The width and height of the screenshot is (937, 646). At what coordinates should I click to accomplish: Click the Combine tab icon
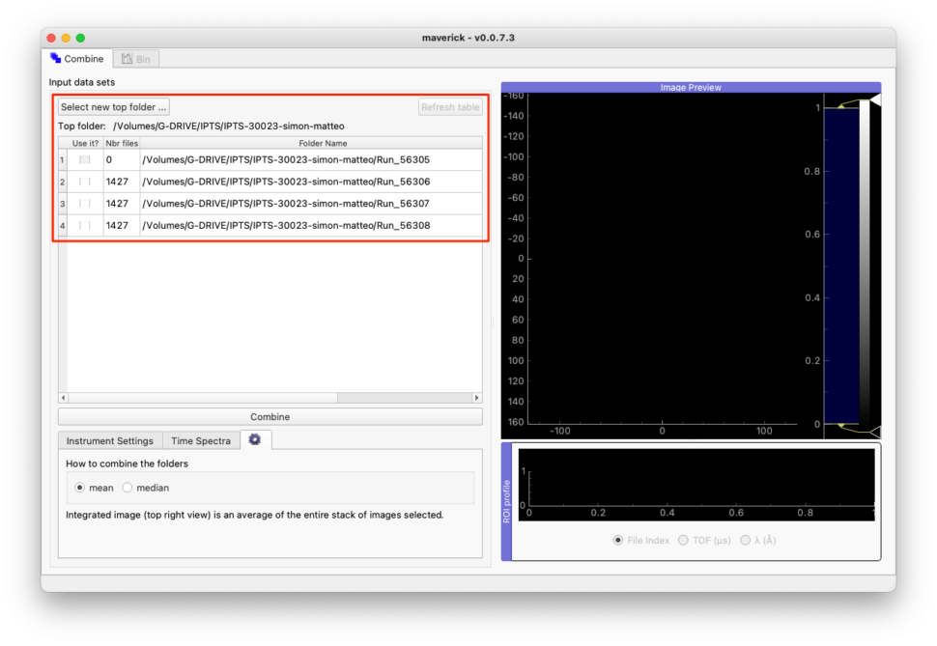coord(56,59)
